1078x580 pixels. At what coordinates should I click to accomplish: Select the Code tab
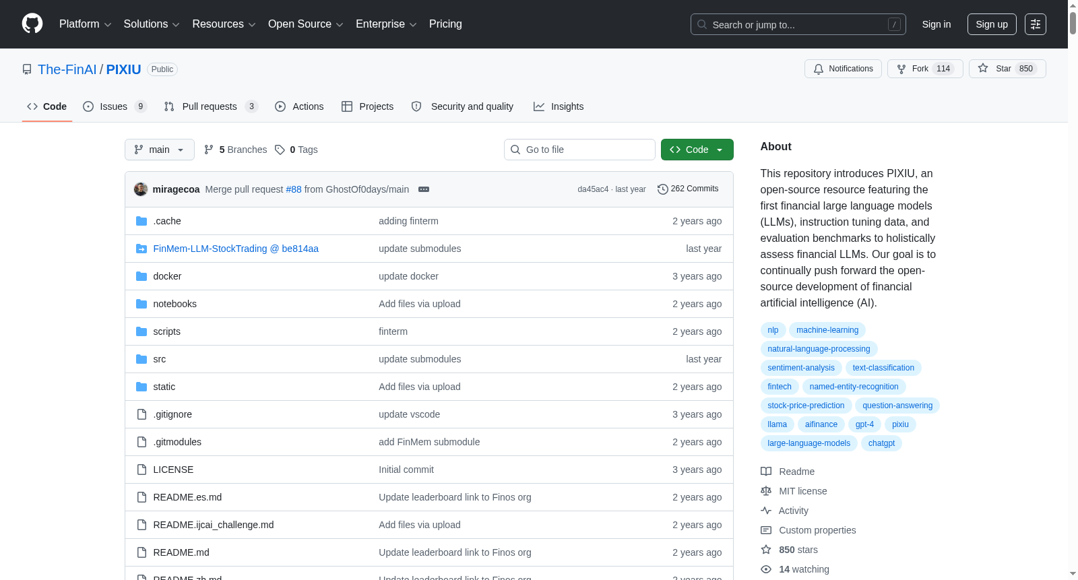[x=47, y=106]
